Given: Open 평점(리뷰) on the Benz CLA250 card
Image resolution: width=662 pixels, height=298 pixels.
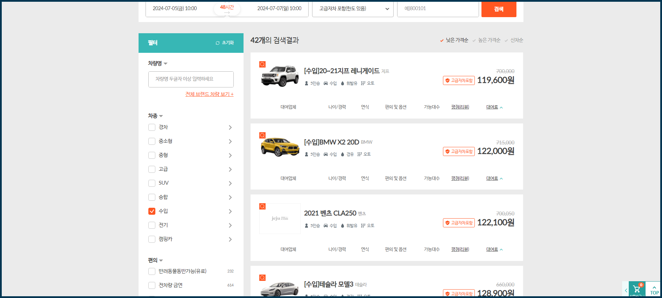Looking at the screenshot, I should tap(460, 249).
